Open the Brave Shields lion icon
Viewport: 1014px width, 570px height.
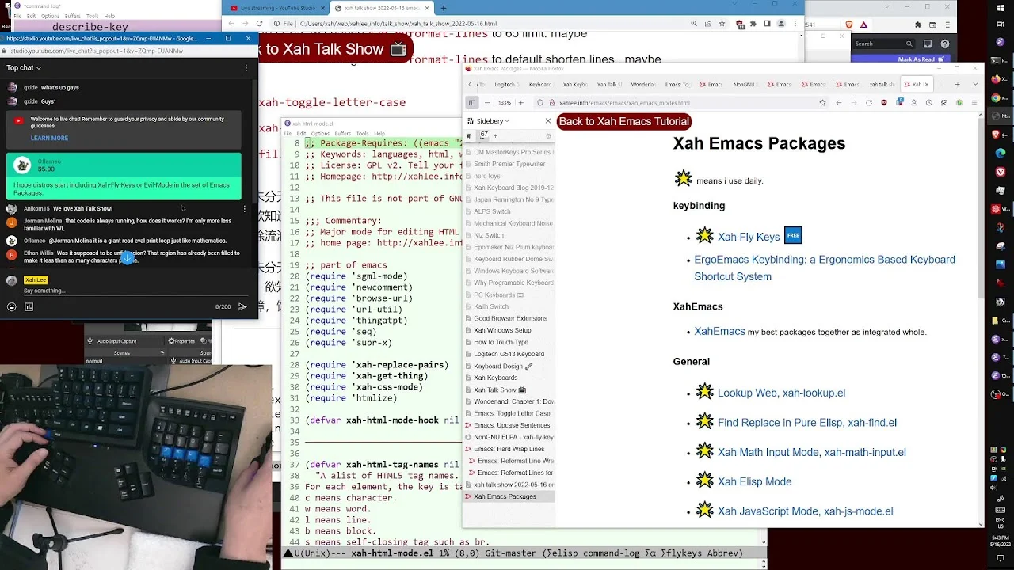click(x=849, y=25)
